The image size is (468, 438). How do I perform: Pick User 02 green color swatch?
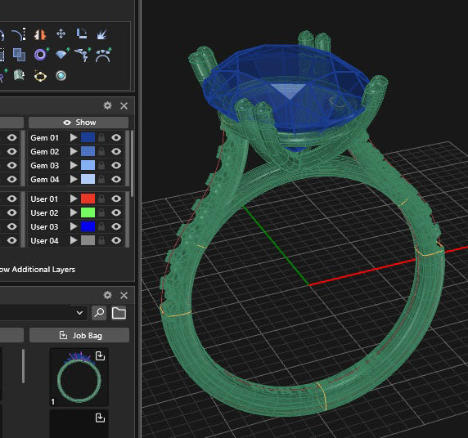point(88,212)
